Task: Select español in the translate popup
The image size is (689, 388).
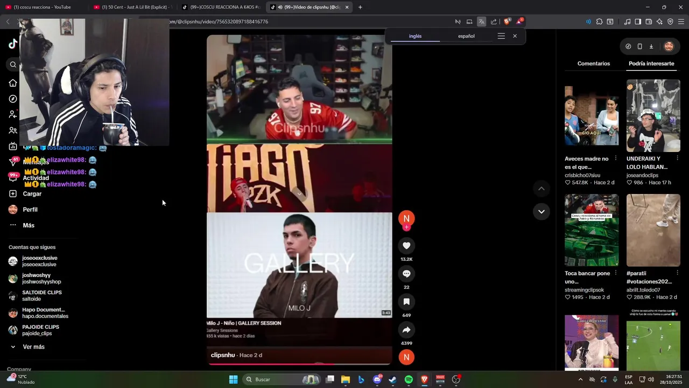Action: pyautogui.click(x=466, y=36)
